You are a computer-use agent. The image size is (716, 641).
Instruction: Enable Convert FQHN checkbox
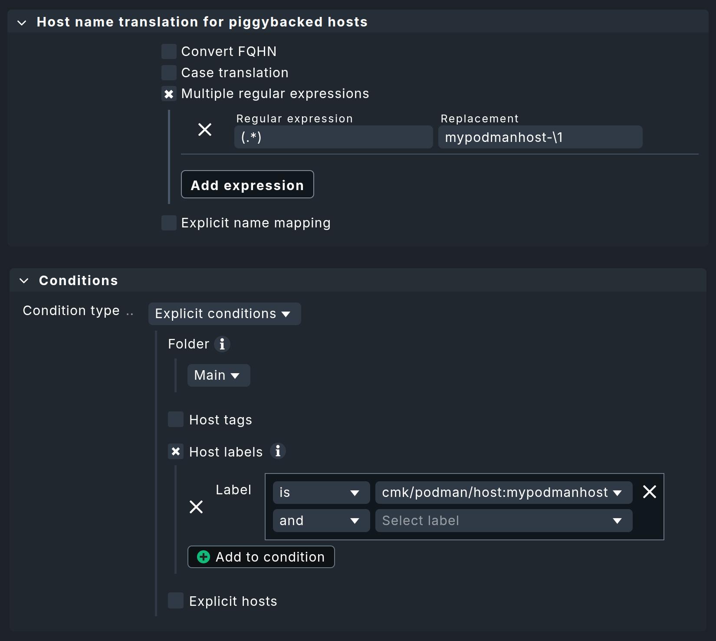point(169,51)
